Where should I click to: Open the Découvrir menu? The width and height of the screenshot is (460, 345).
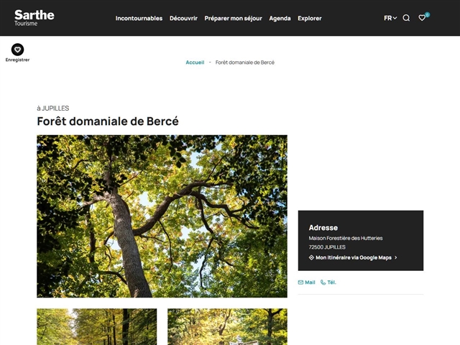[183, 18]
